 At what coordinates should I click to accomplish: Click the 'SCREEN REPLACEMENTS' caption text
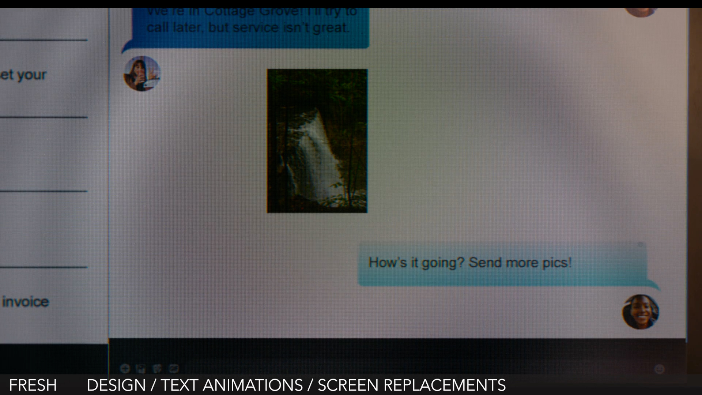tap(411, 385)
